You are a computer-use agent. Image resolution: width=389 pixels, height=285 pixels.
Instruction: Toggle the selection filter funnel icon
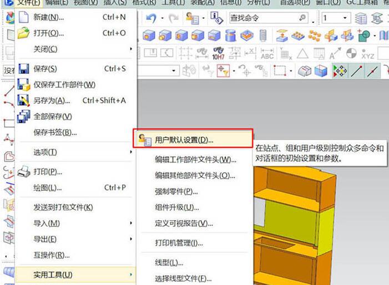coord(223,71)
